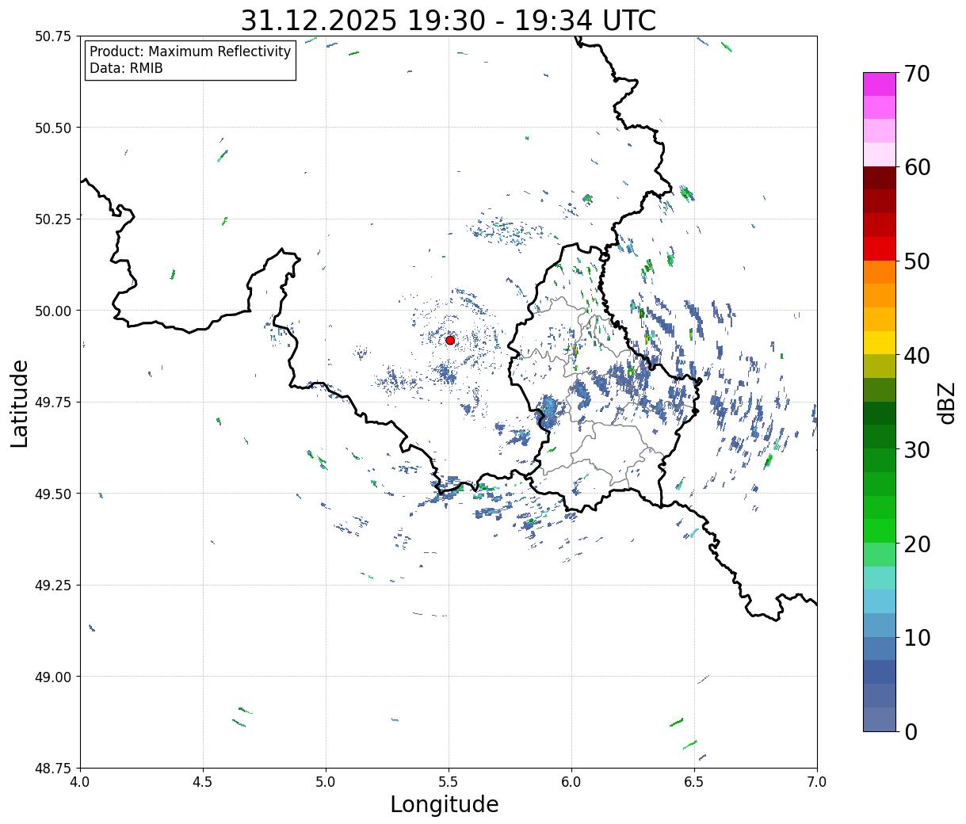Click latitude tick label '49.75'
The height and width of the screenshot is (824, 966).
click(x=53, y=402)
